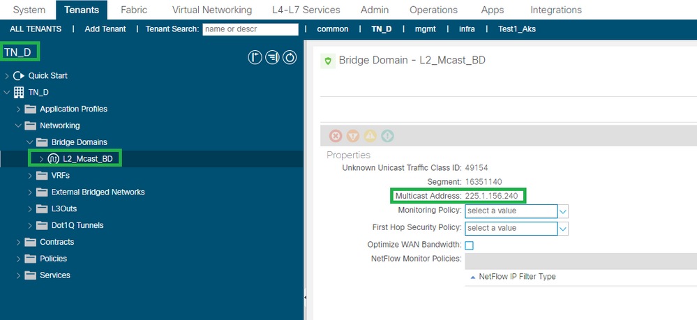697x320 pixels.
Task: Click the L3Outs folder icon
Action: coord(43,209)
